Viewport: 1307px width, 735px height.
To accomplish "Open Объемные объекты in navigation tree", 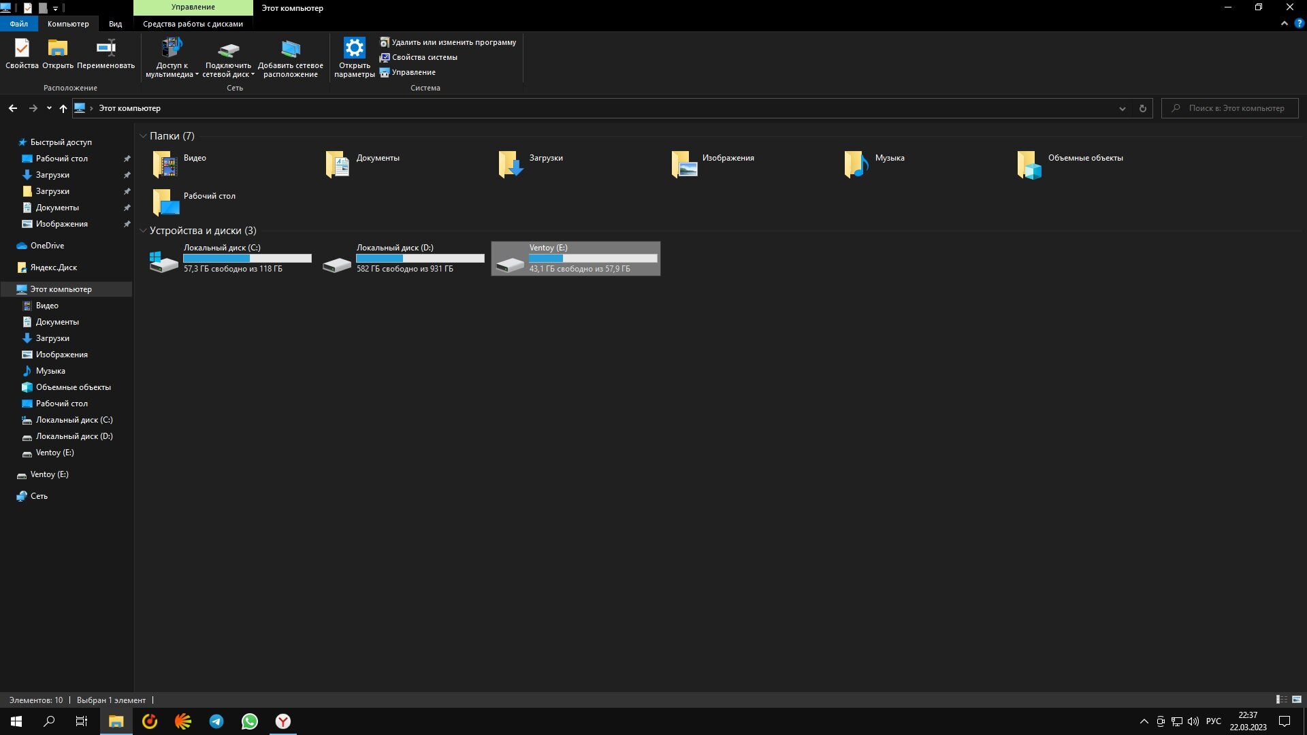I will (73, 387).
